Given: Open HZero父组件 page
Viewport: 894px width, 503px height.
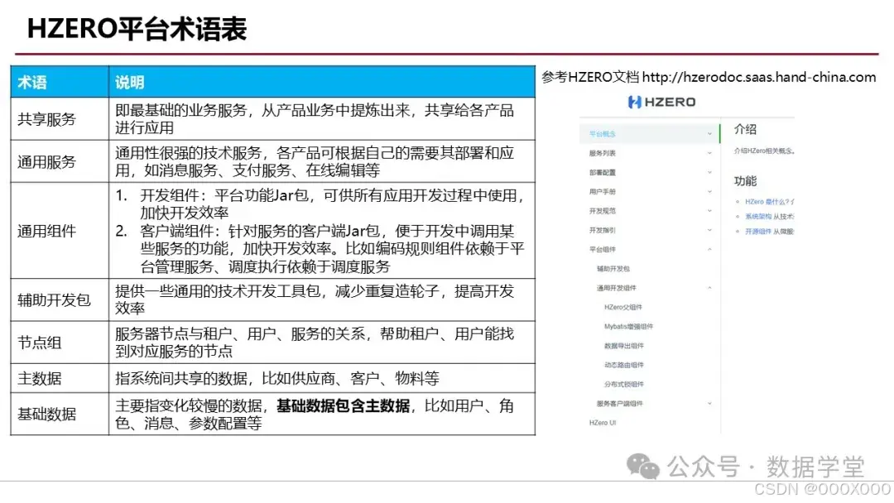Looking at the screenshot, I should coord(623,307).
